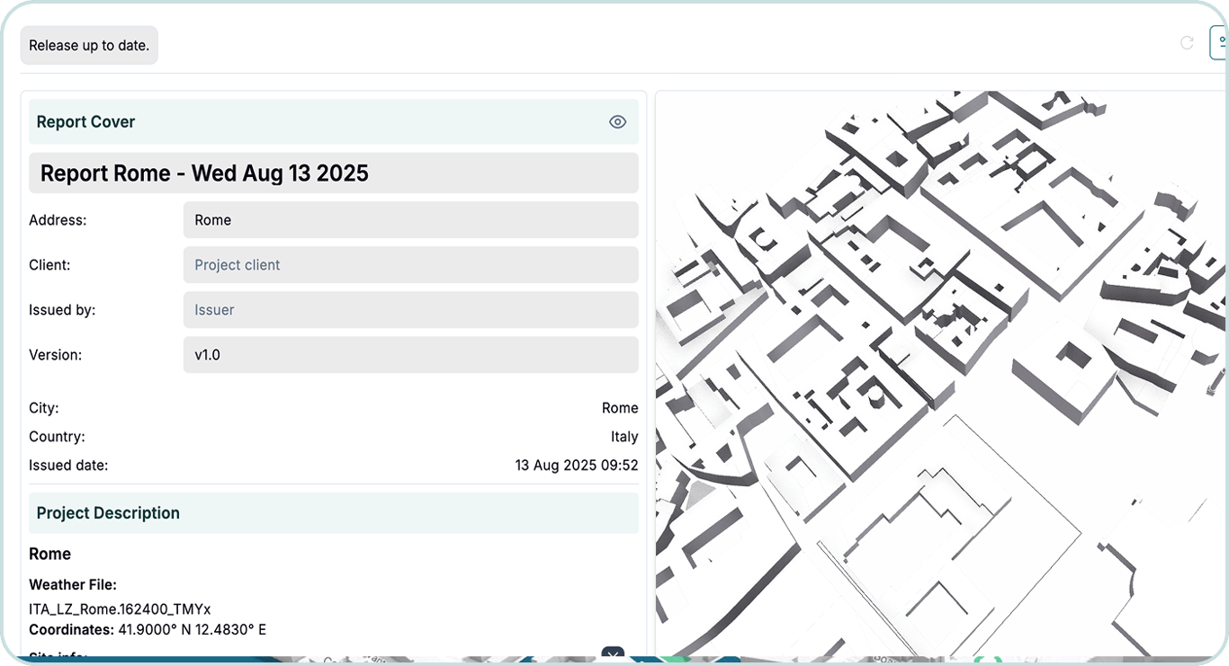Viewport: 1229px width, 666px height.
Task: Click the Issued date '13 Aug 2025 09:52'
Action: coord(576,465)
